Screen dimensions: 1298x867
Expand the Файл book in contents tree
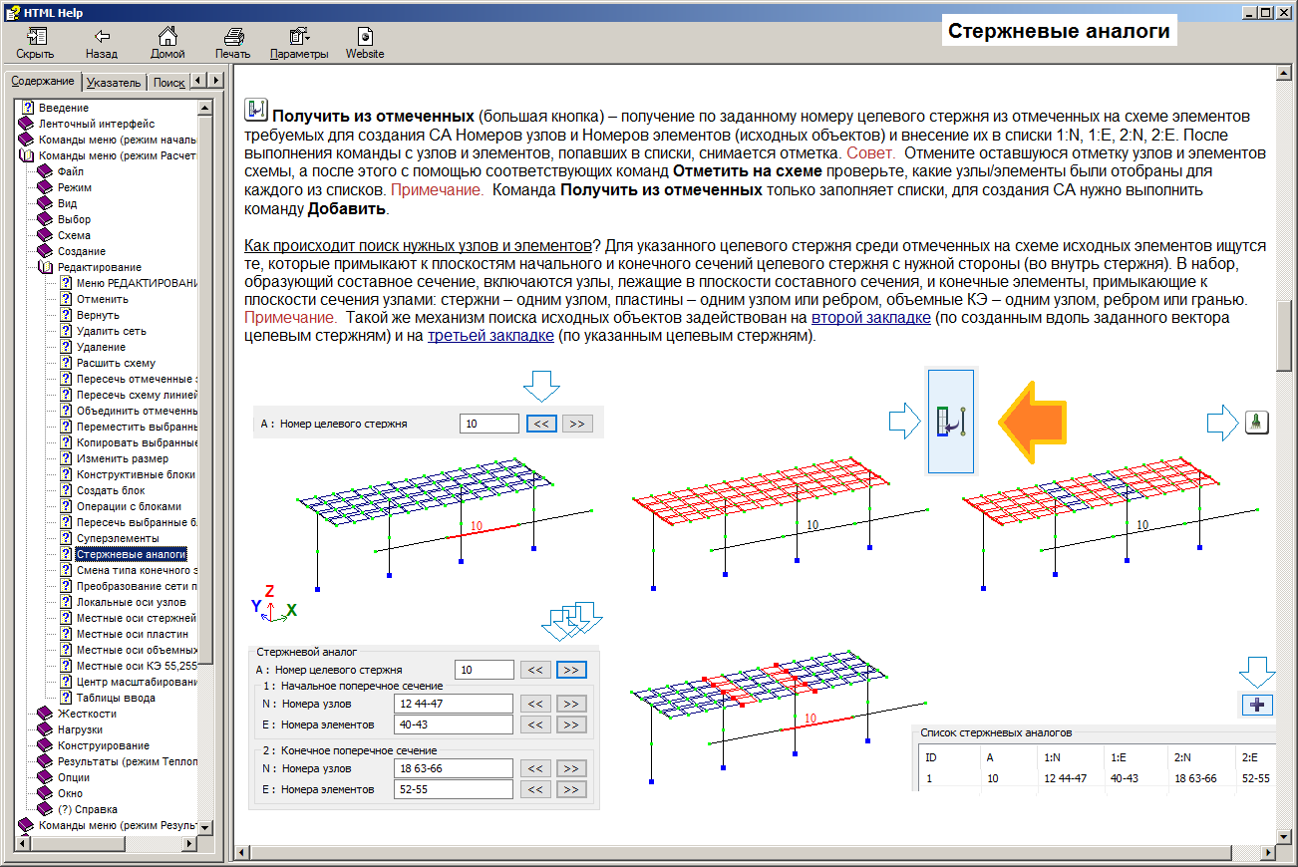(44, 171)
